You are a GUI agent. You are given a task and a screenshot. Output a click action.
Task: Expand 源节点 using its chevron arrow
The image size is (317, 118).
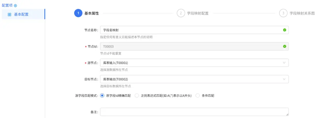(284, 63)
